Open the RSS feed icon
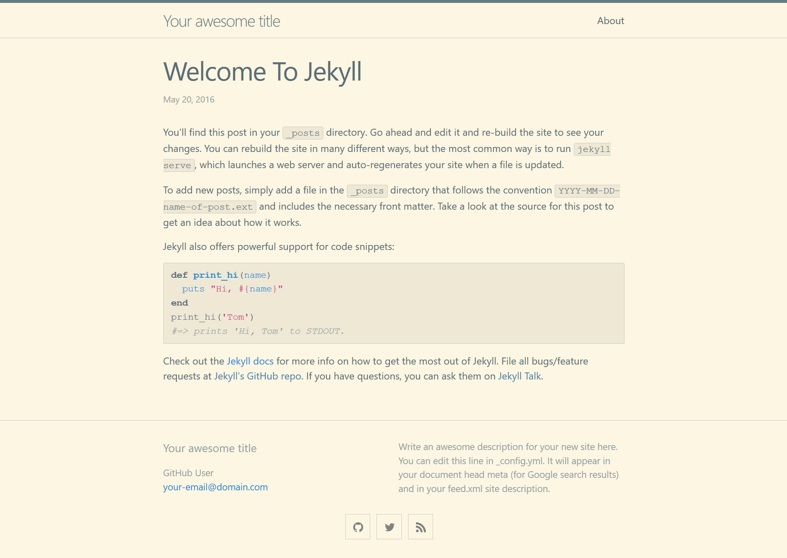This screenshot has height=558, width=787. tap(421, 527)
